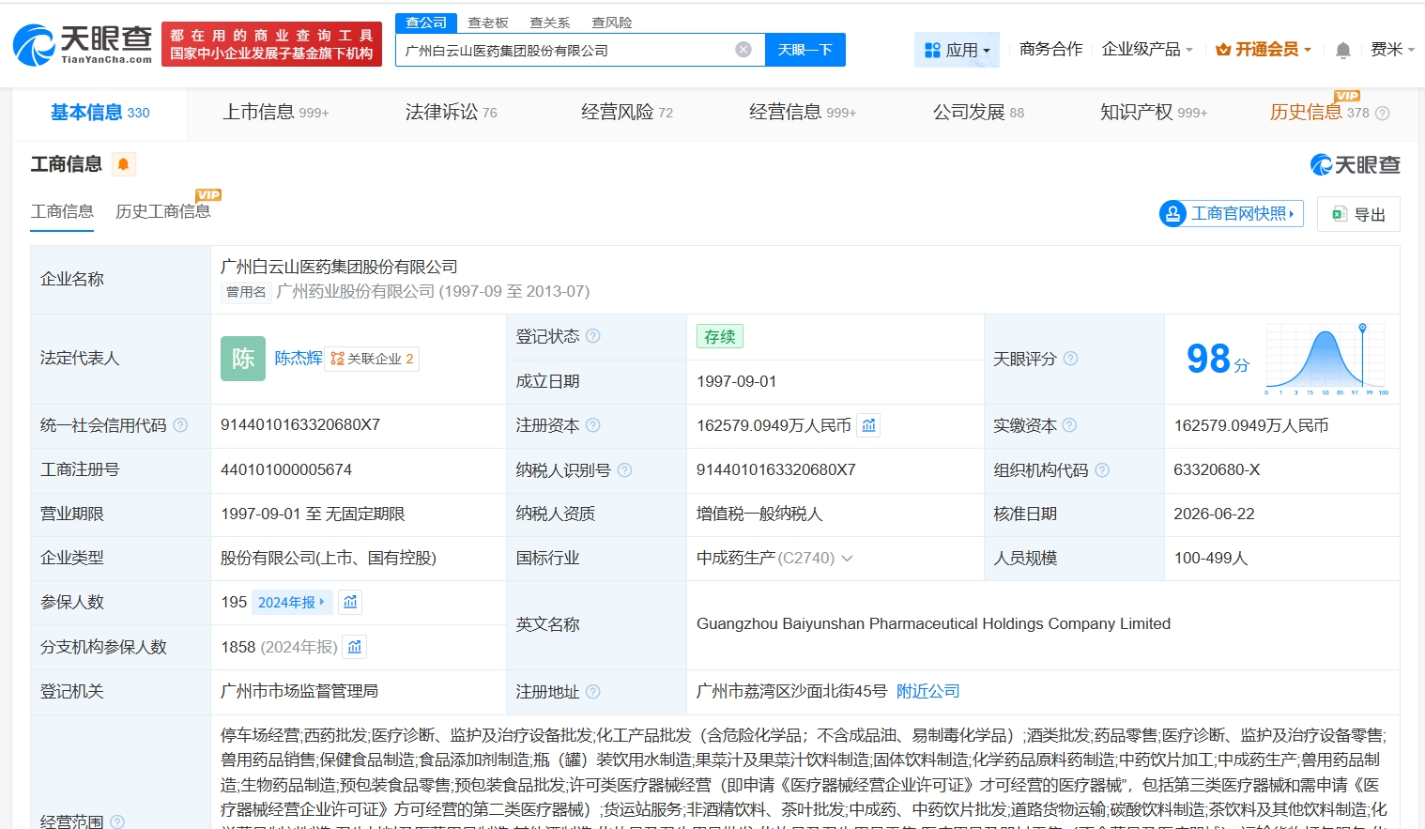1425x829 pixels.
Task: Switch to 查风险 search tab
Action: coord(612,23)
